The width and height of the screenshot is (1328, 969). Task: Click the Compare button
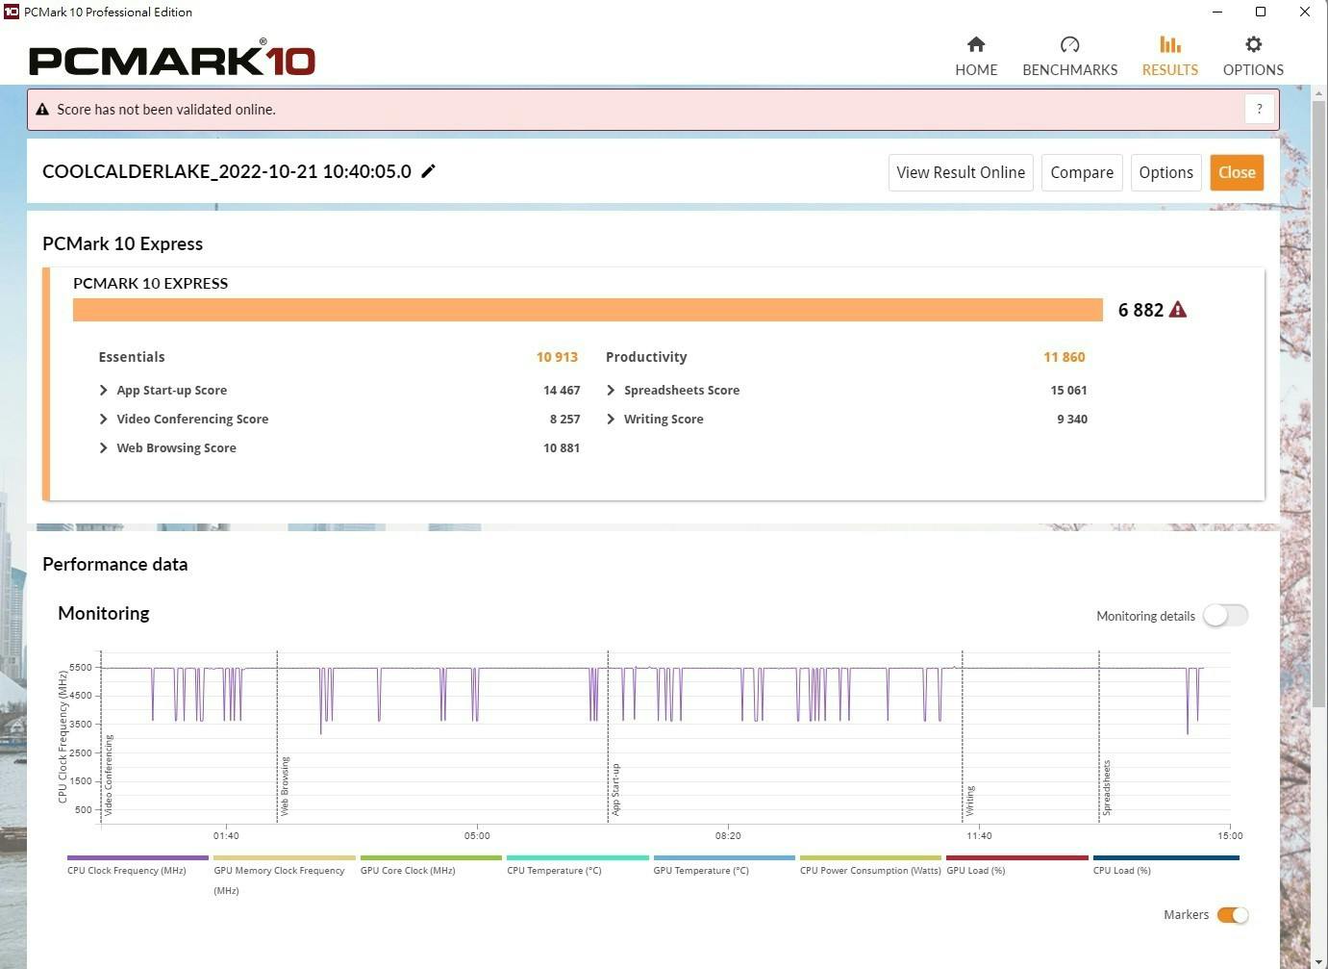1081,173
